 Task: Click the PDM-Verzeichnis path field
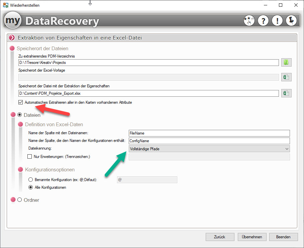(148, 63)
